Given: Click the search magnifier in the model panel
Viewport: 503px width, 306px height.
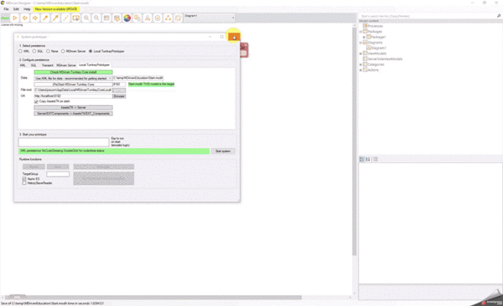Looking at the screenshot, I should pos(499,16).
